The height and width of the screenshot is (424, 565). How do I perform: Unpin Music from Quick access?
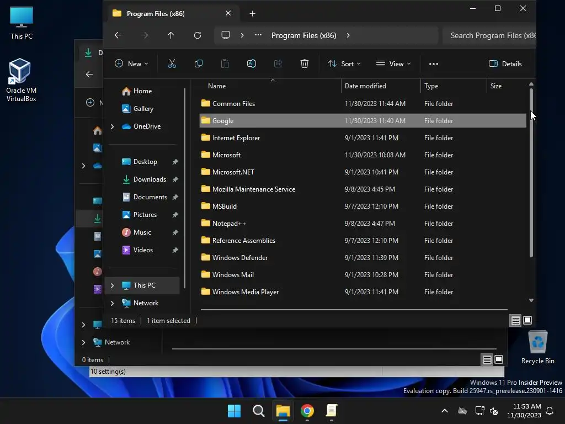point(175,232)
